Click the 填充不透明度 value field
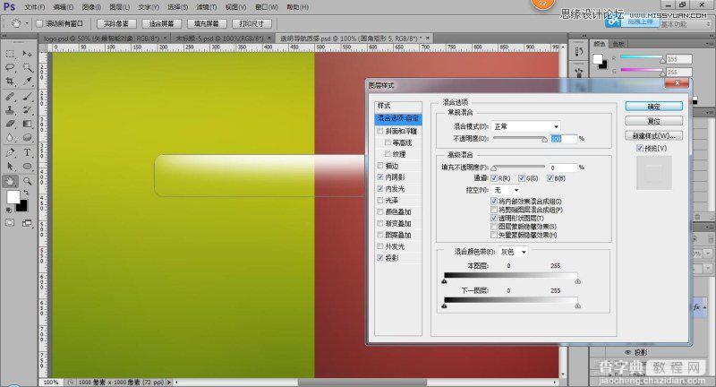The image size is (716, 387). [x=563, y=168]
